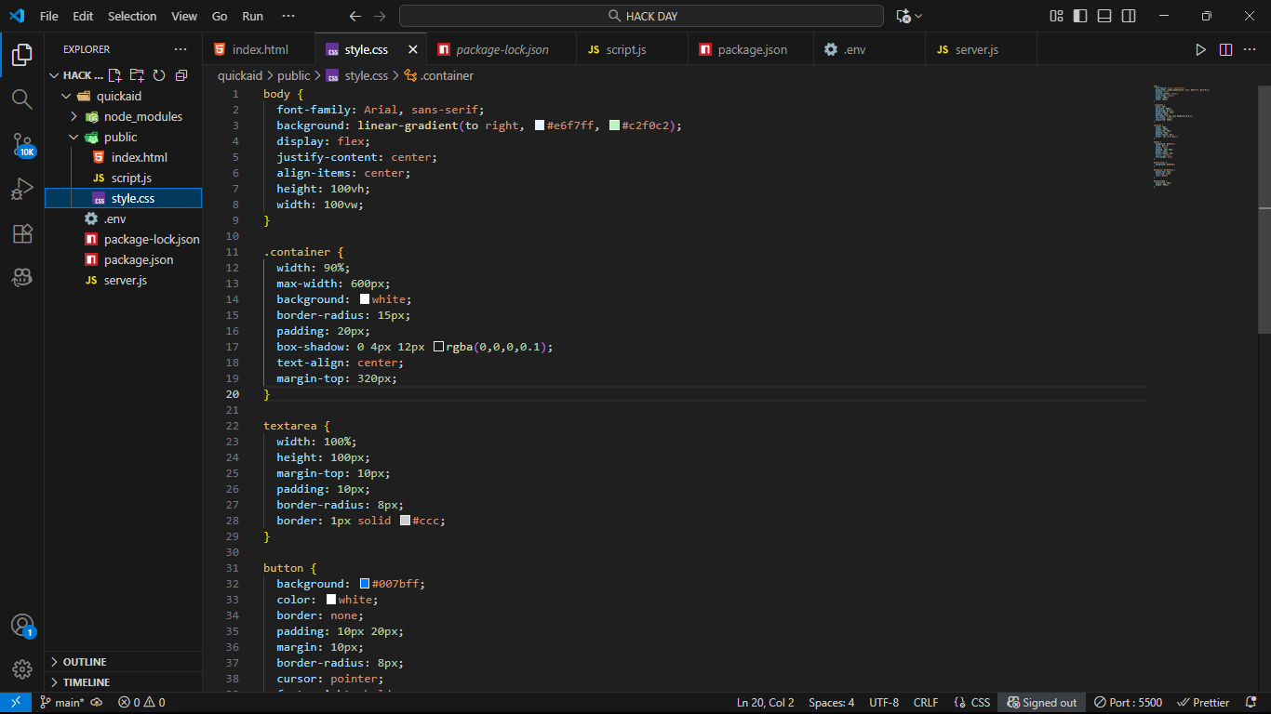Click the HACK DAY command center search box
1271x714 pixels.
click(641, 16)
